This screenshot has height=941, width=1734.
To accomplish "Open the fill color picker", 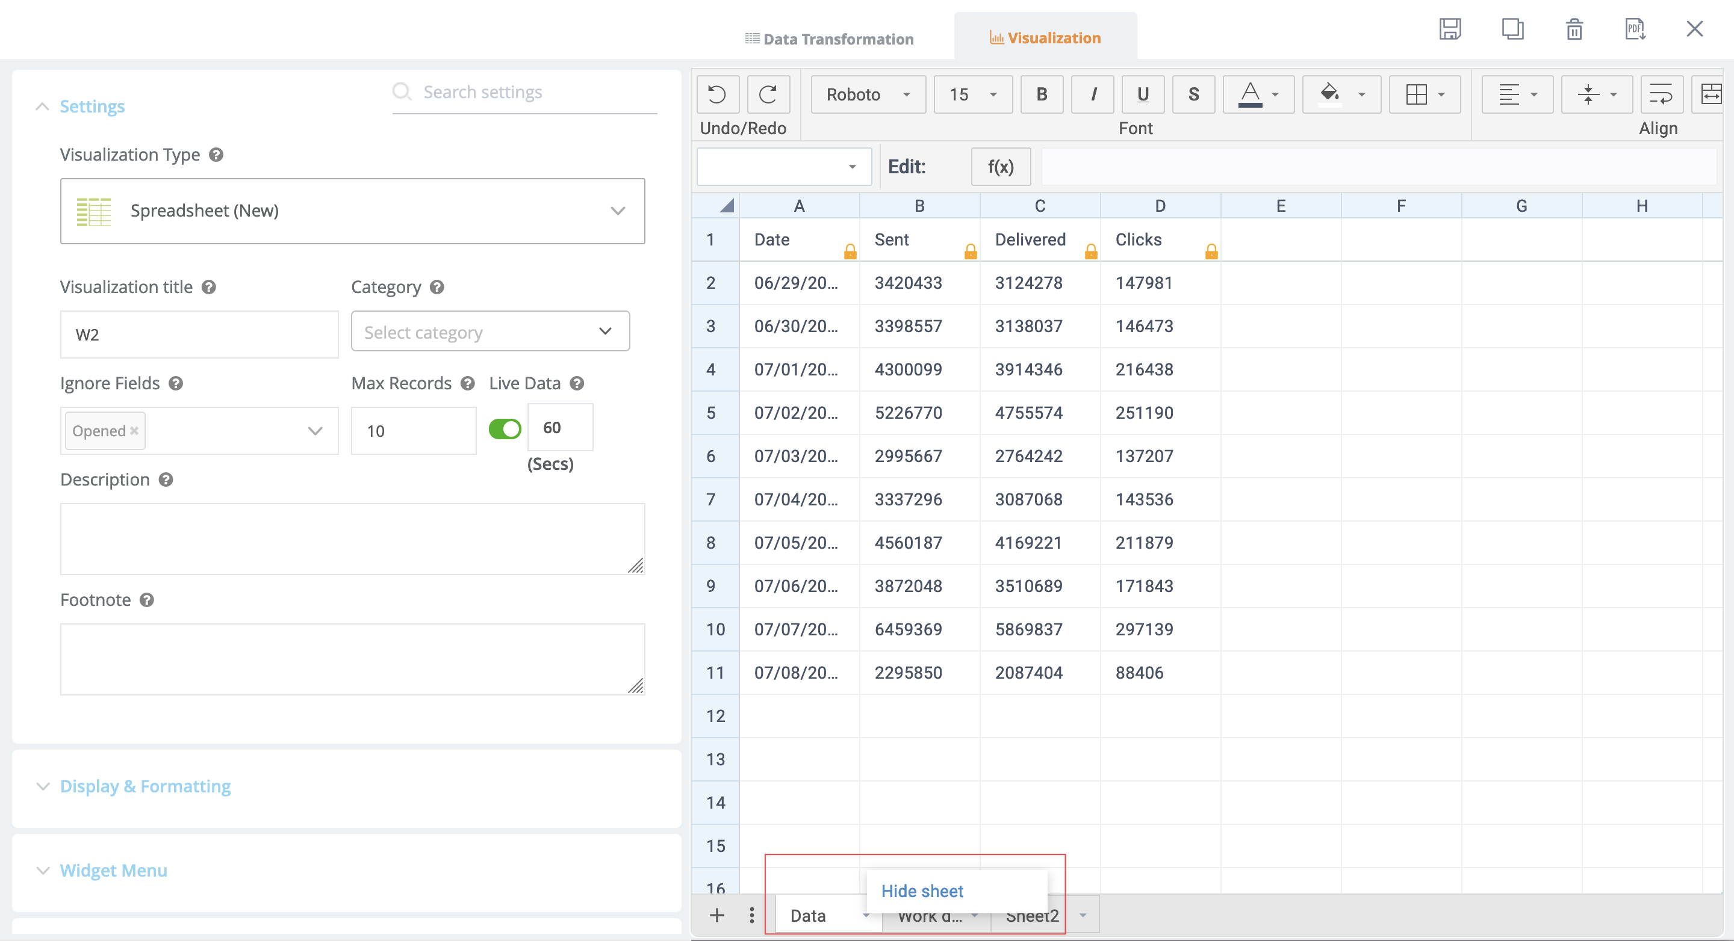I will 1331,94.
